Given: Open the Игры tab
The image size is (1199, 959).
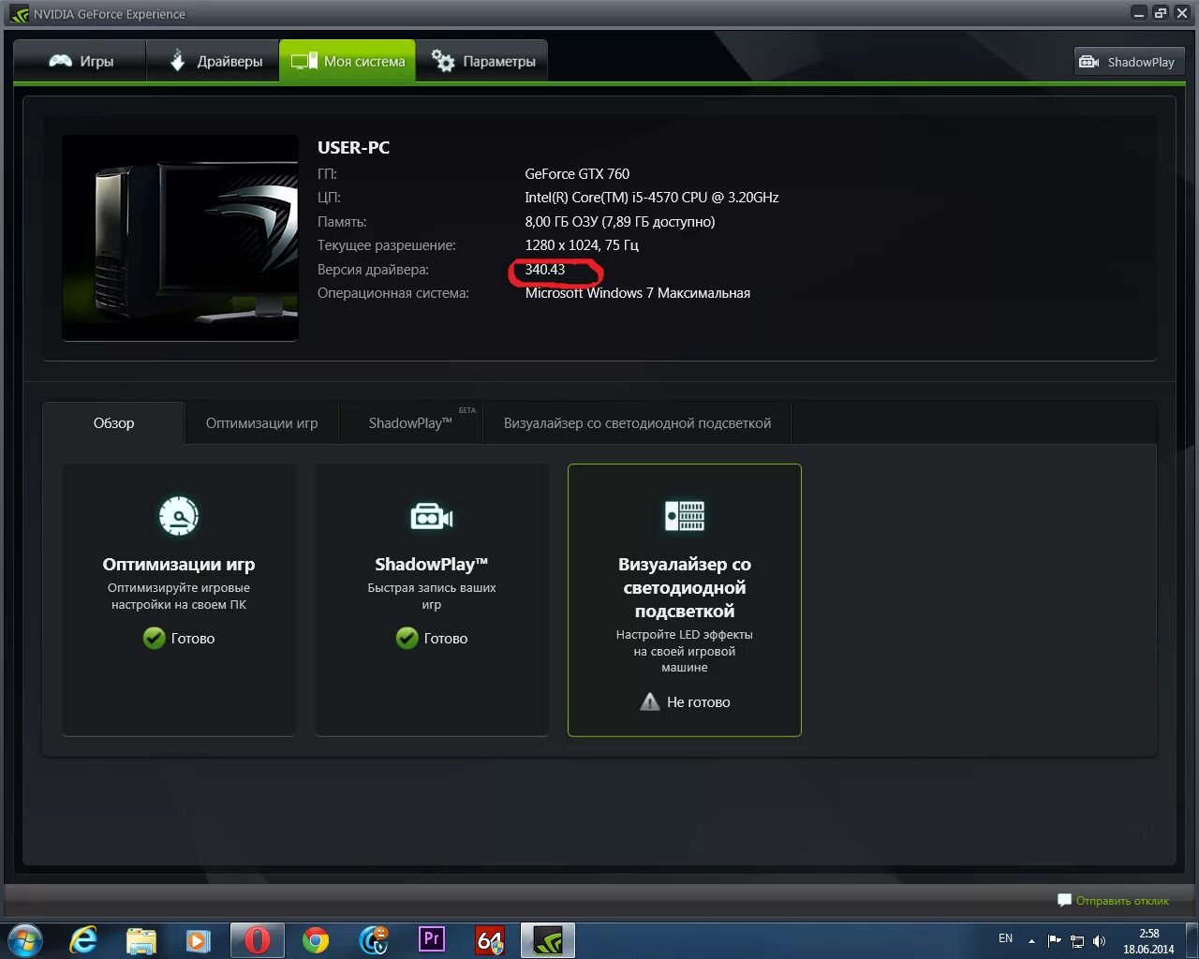Looking at the screenshot, I should point(81,61).
